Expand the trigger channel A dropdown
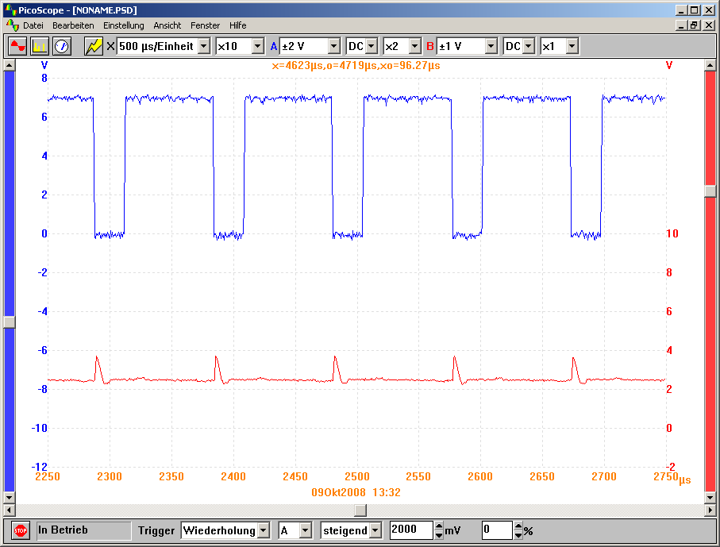 (x=306, y=530)
